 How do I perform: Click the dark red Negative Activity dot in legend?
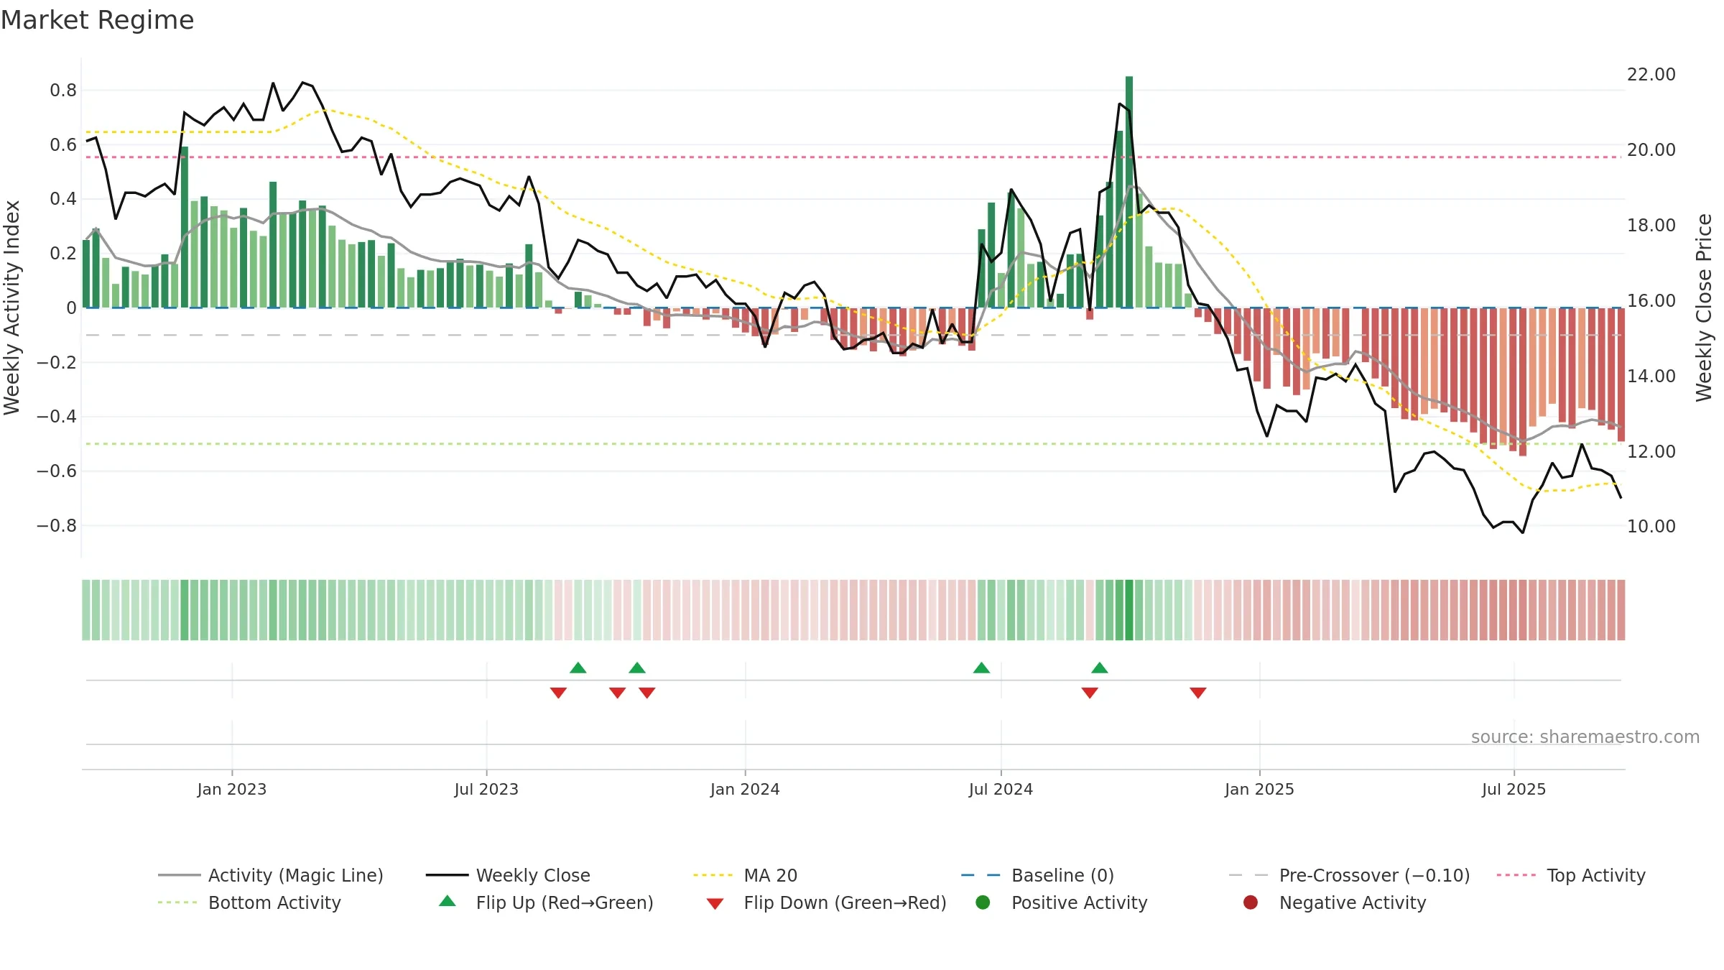click(x=1251, y=902)
